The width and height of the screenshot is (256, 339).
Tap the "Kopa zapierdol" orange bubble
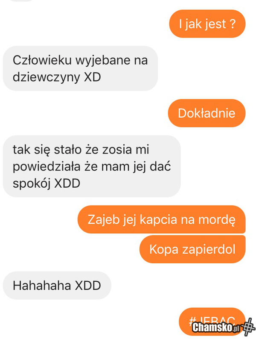coord(192,249)
